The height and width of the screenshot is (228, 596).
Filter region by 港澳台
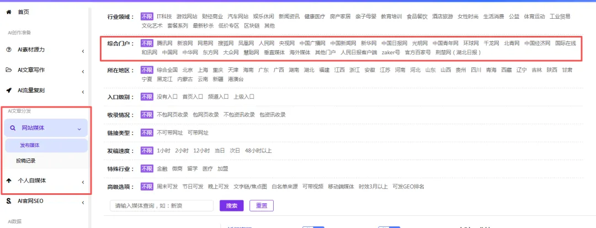tap(236, 79)
